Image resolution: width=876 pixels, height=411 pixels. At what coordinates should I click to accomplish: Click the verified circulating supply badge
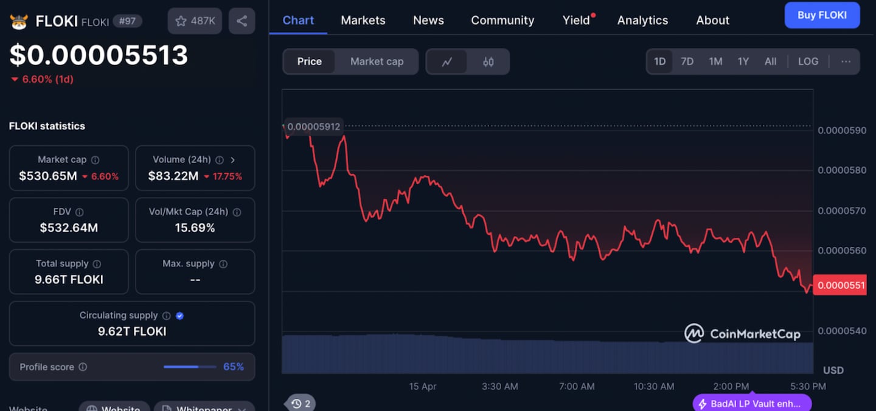[x=179, y=316]
